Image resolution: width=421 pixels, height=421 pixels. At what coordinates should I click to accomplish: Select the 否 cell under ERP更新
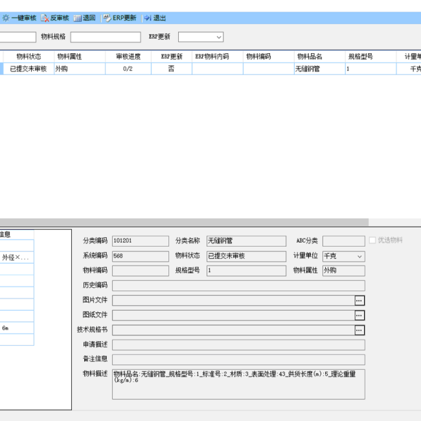click(172, 69)
